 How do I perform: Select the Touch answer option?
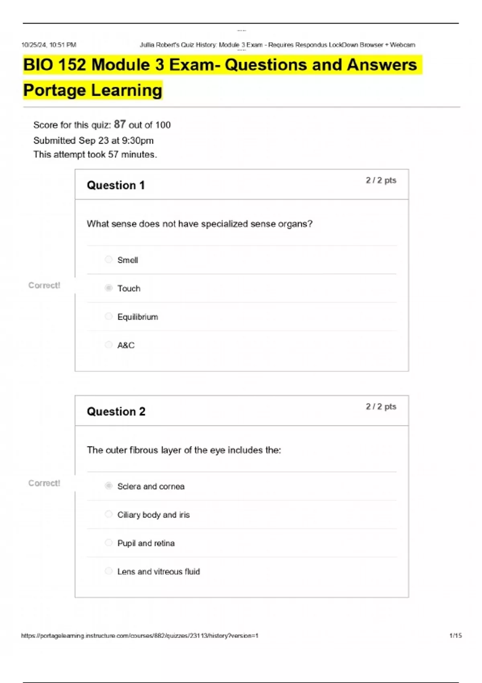tap(108, 288)
